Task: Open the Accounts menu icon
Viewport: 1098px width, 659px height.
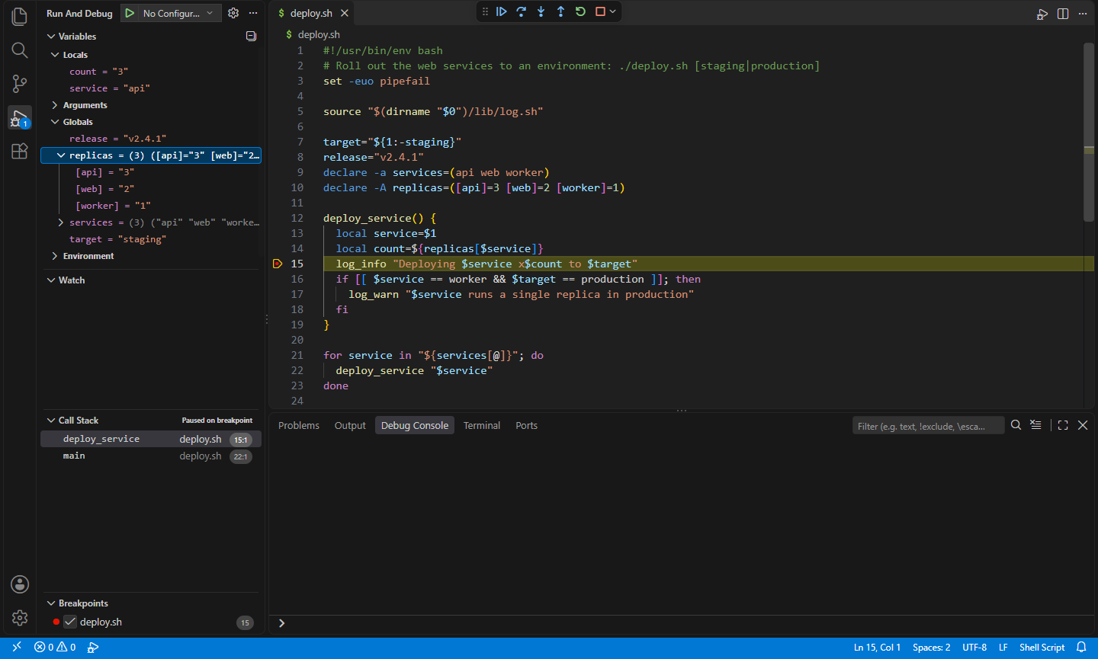Action: coord(20,584)
